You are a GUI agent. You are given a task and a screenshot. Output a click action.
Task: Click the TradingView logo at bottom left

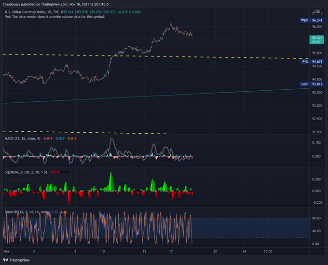click(x=16, y=260)
